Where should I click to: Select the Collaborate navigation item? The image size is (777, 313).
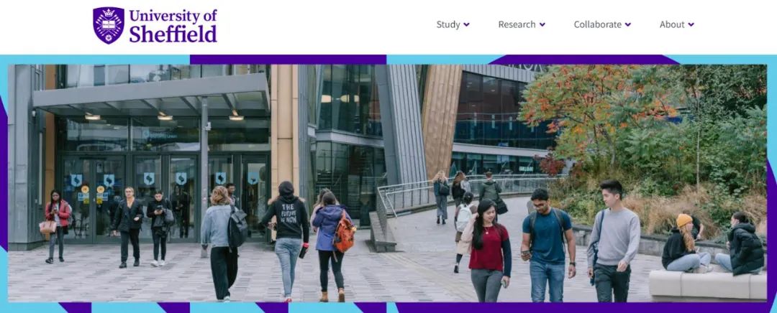point(598,24)
